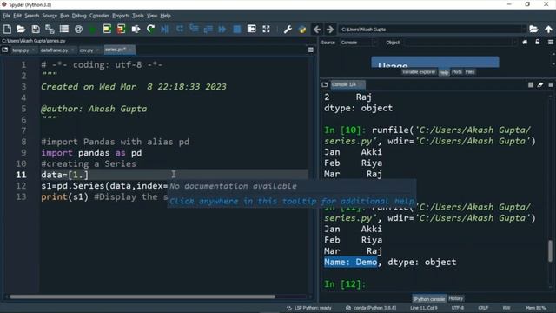Create a new file with toolbar icon
Image resolution: width=556 pixels, height=313 pixels.
point(7,29)
